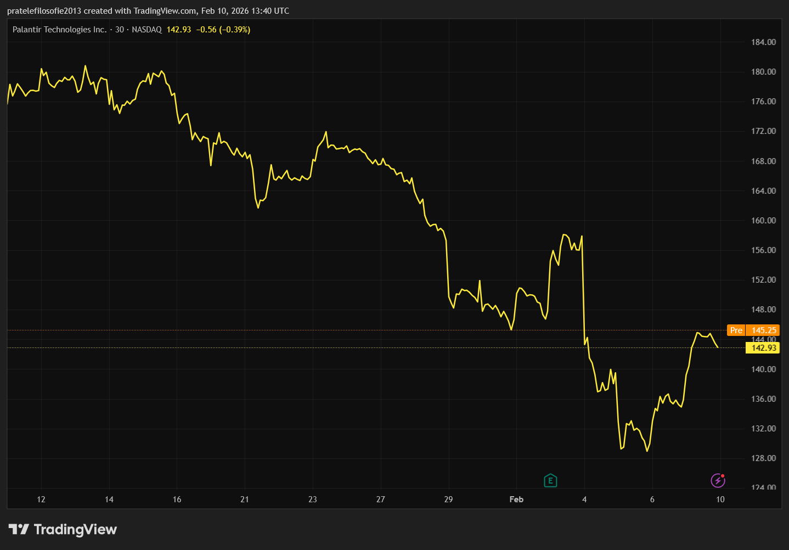This screenshot has height=550, width=789.
Task: Click the 160.00 price axis label
Action: pyautogui.click(x=764, y=221)
